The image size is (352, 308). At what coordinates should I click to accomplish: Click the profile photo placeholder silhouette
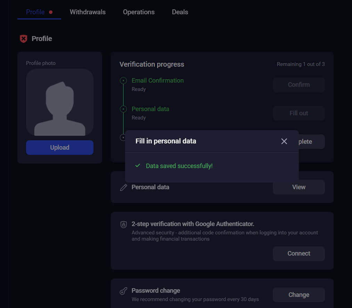point(59,102)
